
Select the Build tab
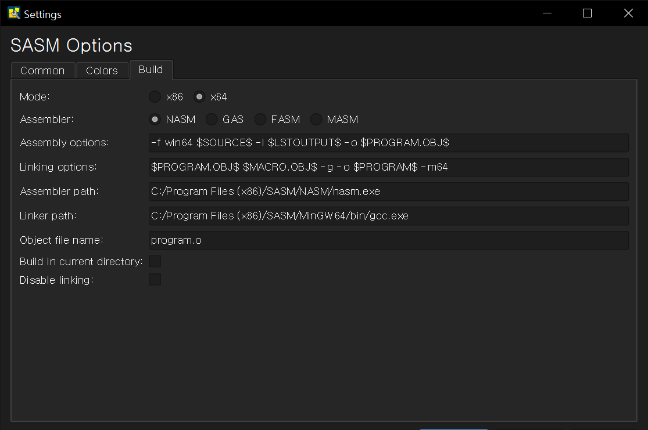tap(151, 70)
